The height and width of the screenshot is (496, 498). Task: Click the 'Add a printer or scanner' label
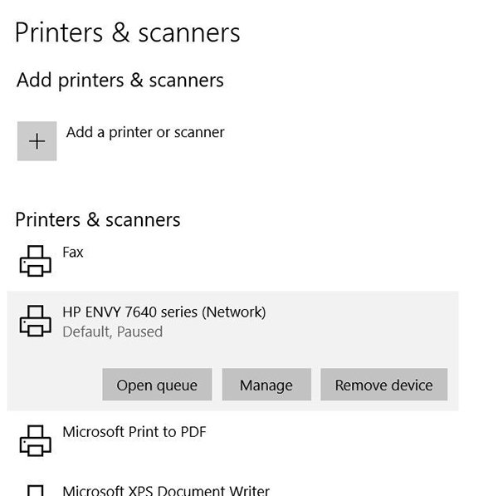145,132
